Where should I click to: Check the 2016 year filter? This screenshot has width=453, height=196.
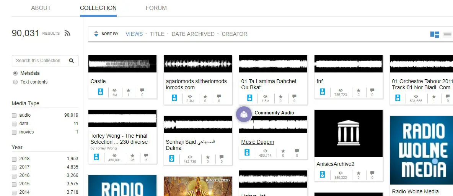[14, 175]
